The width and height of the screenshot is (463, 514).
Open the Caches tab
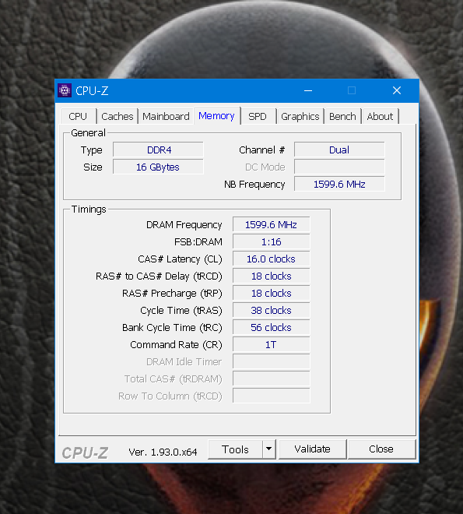coord(118,116)
